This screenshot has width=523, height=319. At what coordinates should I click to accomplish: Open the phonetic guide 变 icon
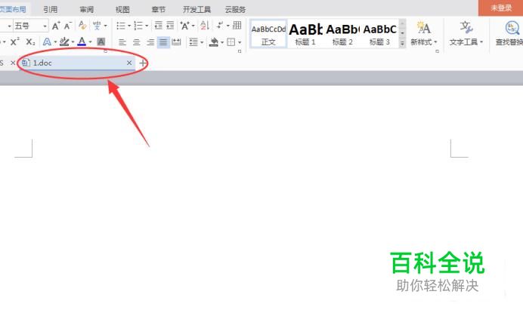point(97,26)
